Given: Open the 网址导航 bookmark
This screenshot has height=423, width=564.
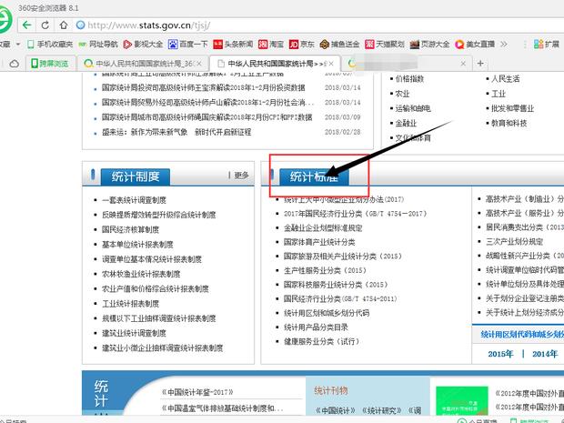Looking at the screenshot, I should [x=98, y=45].
